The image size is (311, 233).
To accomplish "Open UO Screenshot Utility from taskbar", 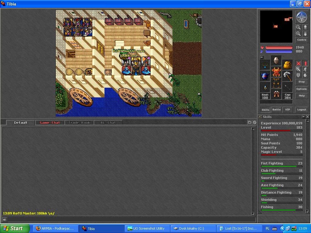I will [147, 228].
